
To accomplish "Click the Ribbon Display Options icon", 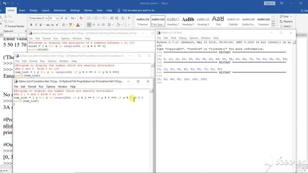I will 282,3.
